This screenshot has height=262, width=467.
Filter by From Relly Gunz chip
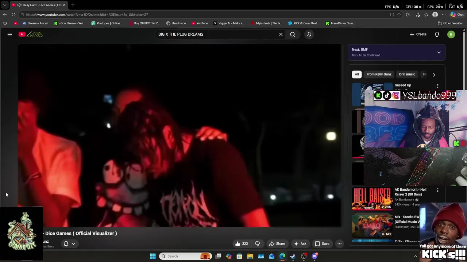point(379,74)
